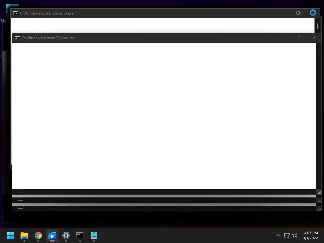Click the front cmd.exe window system icon
This screenshot has height=243, width=324.
tap(17, 38)
